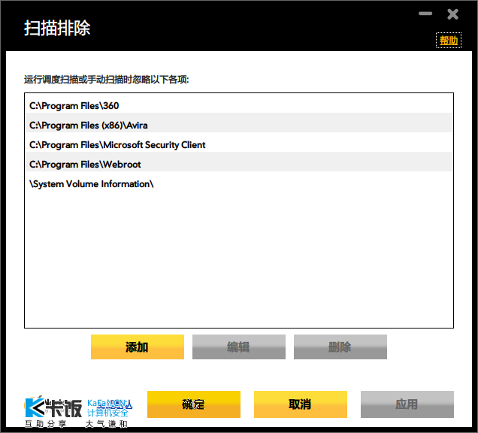This screenshot has height=433, width=478.
Task: Close the 扫描排除 dialog with X icon
Action: [452, 14]
